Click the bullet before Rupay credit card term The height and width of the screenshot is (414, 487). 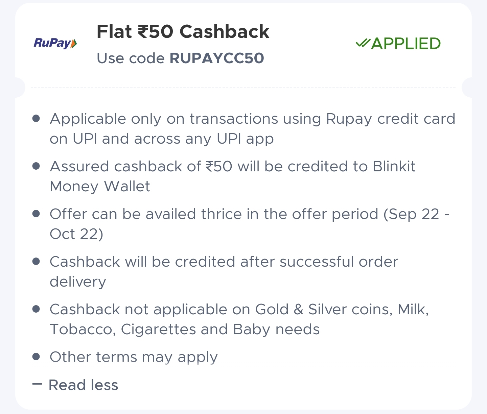[36, 119]
